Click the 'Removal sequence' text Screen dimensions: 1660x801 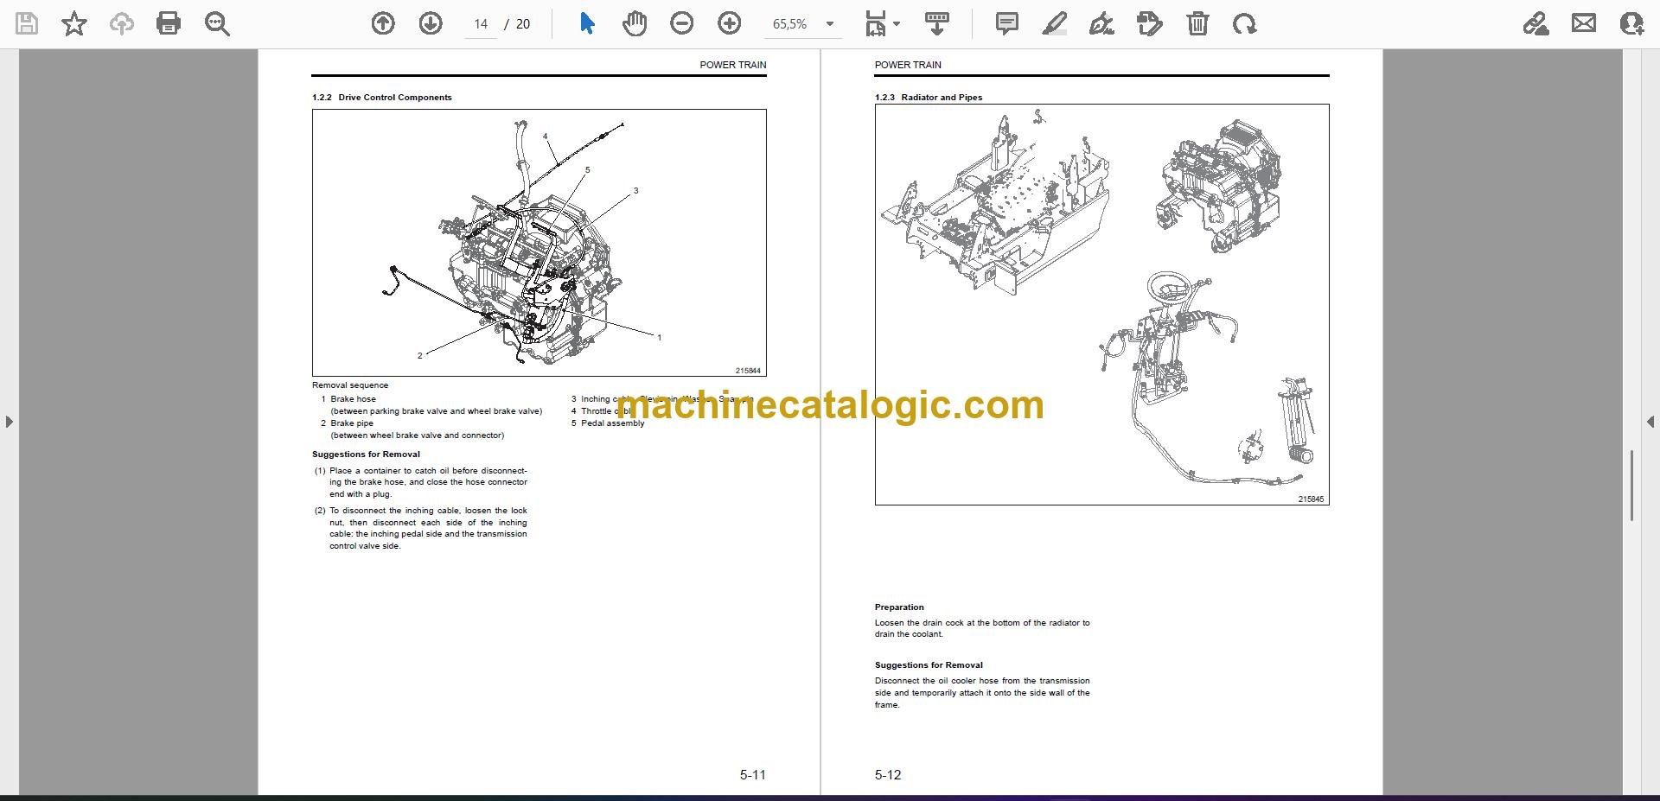(350, 385)
